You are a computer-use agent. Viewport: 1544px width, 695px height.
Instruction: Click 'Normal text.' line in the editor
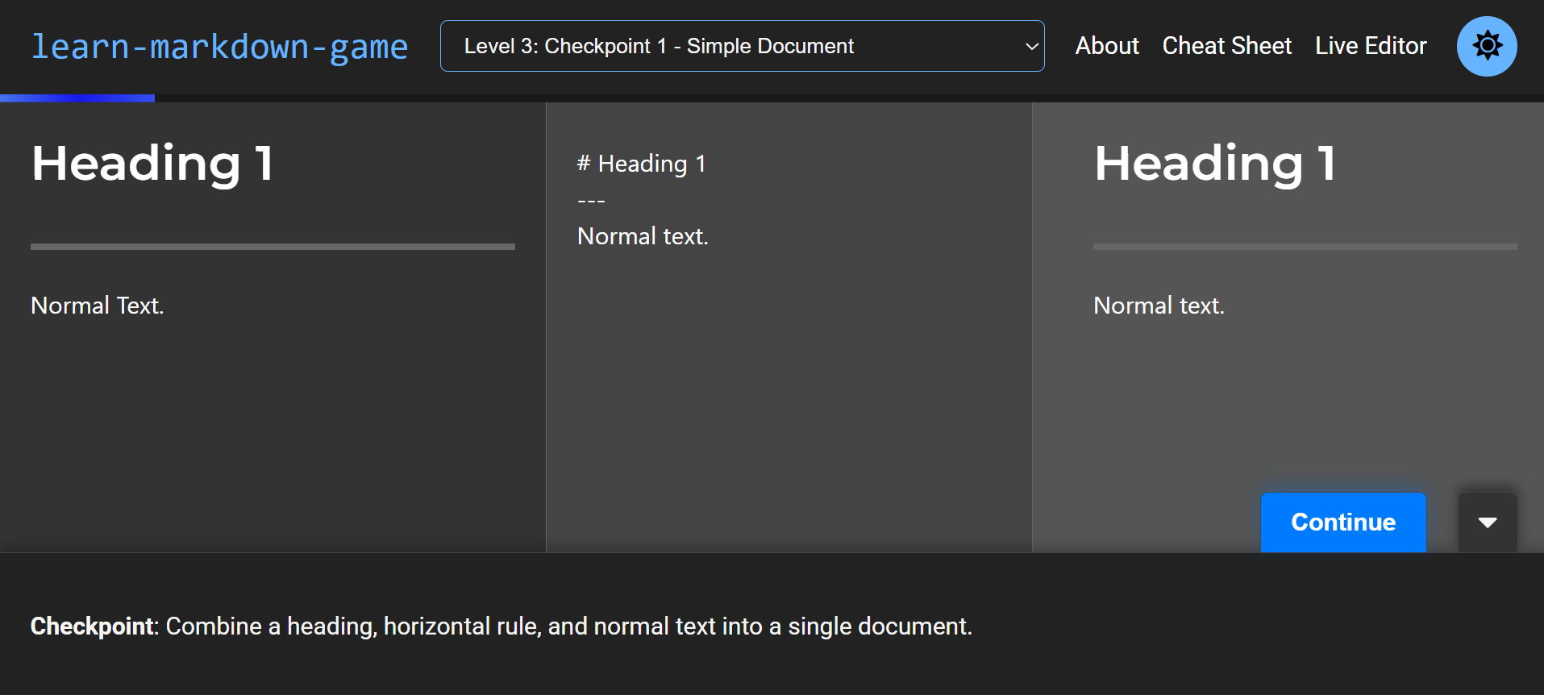tap(643, 236)
